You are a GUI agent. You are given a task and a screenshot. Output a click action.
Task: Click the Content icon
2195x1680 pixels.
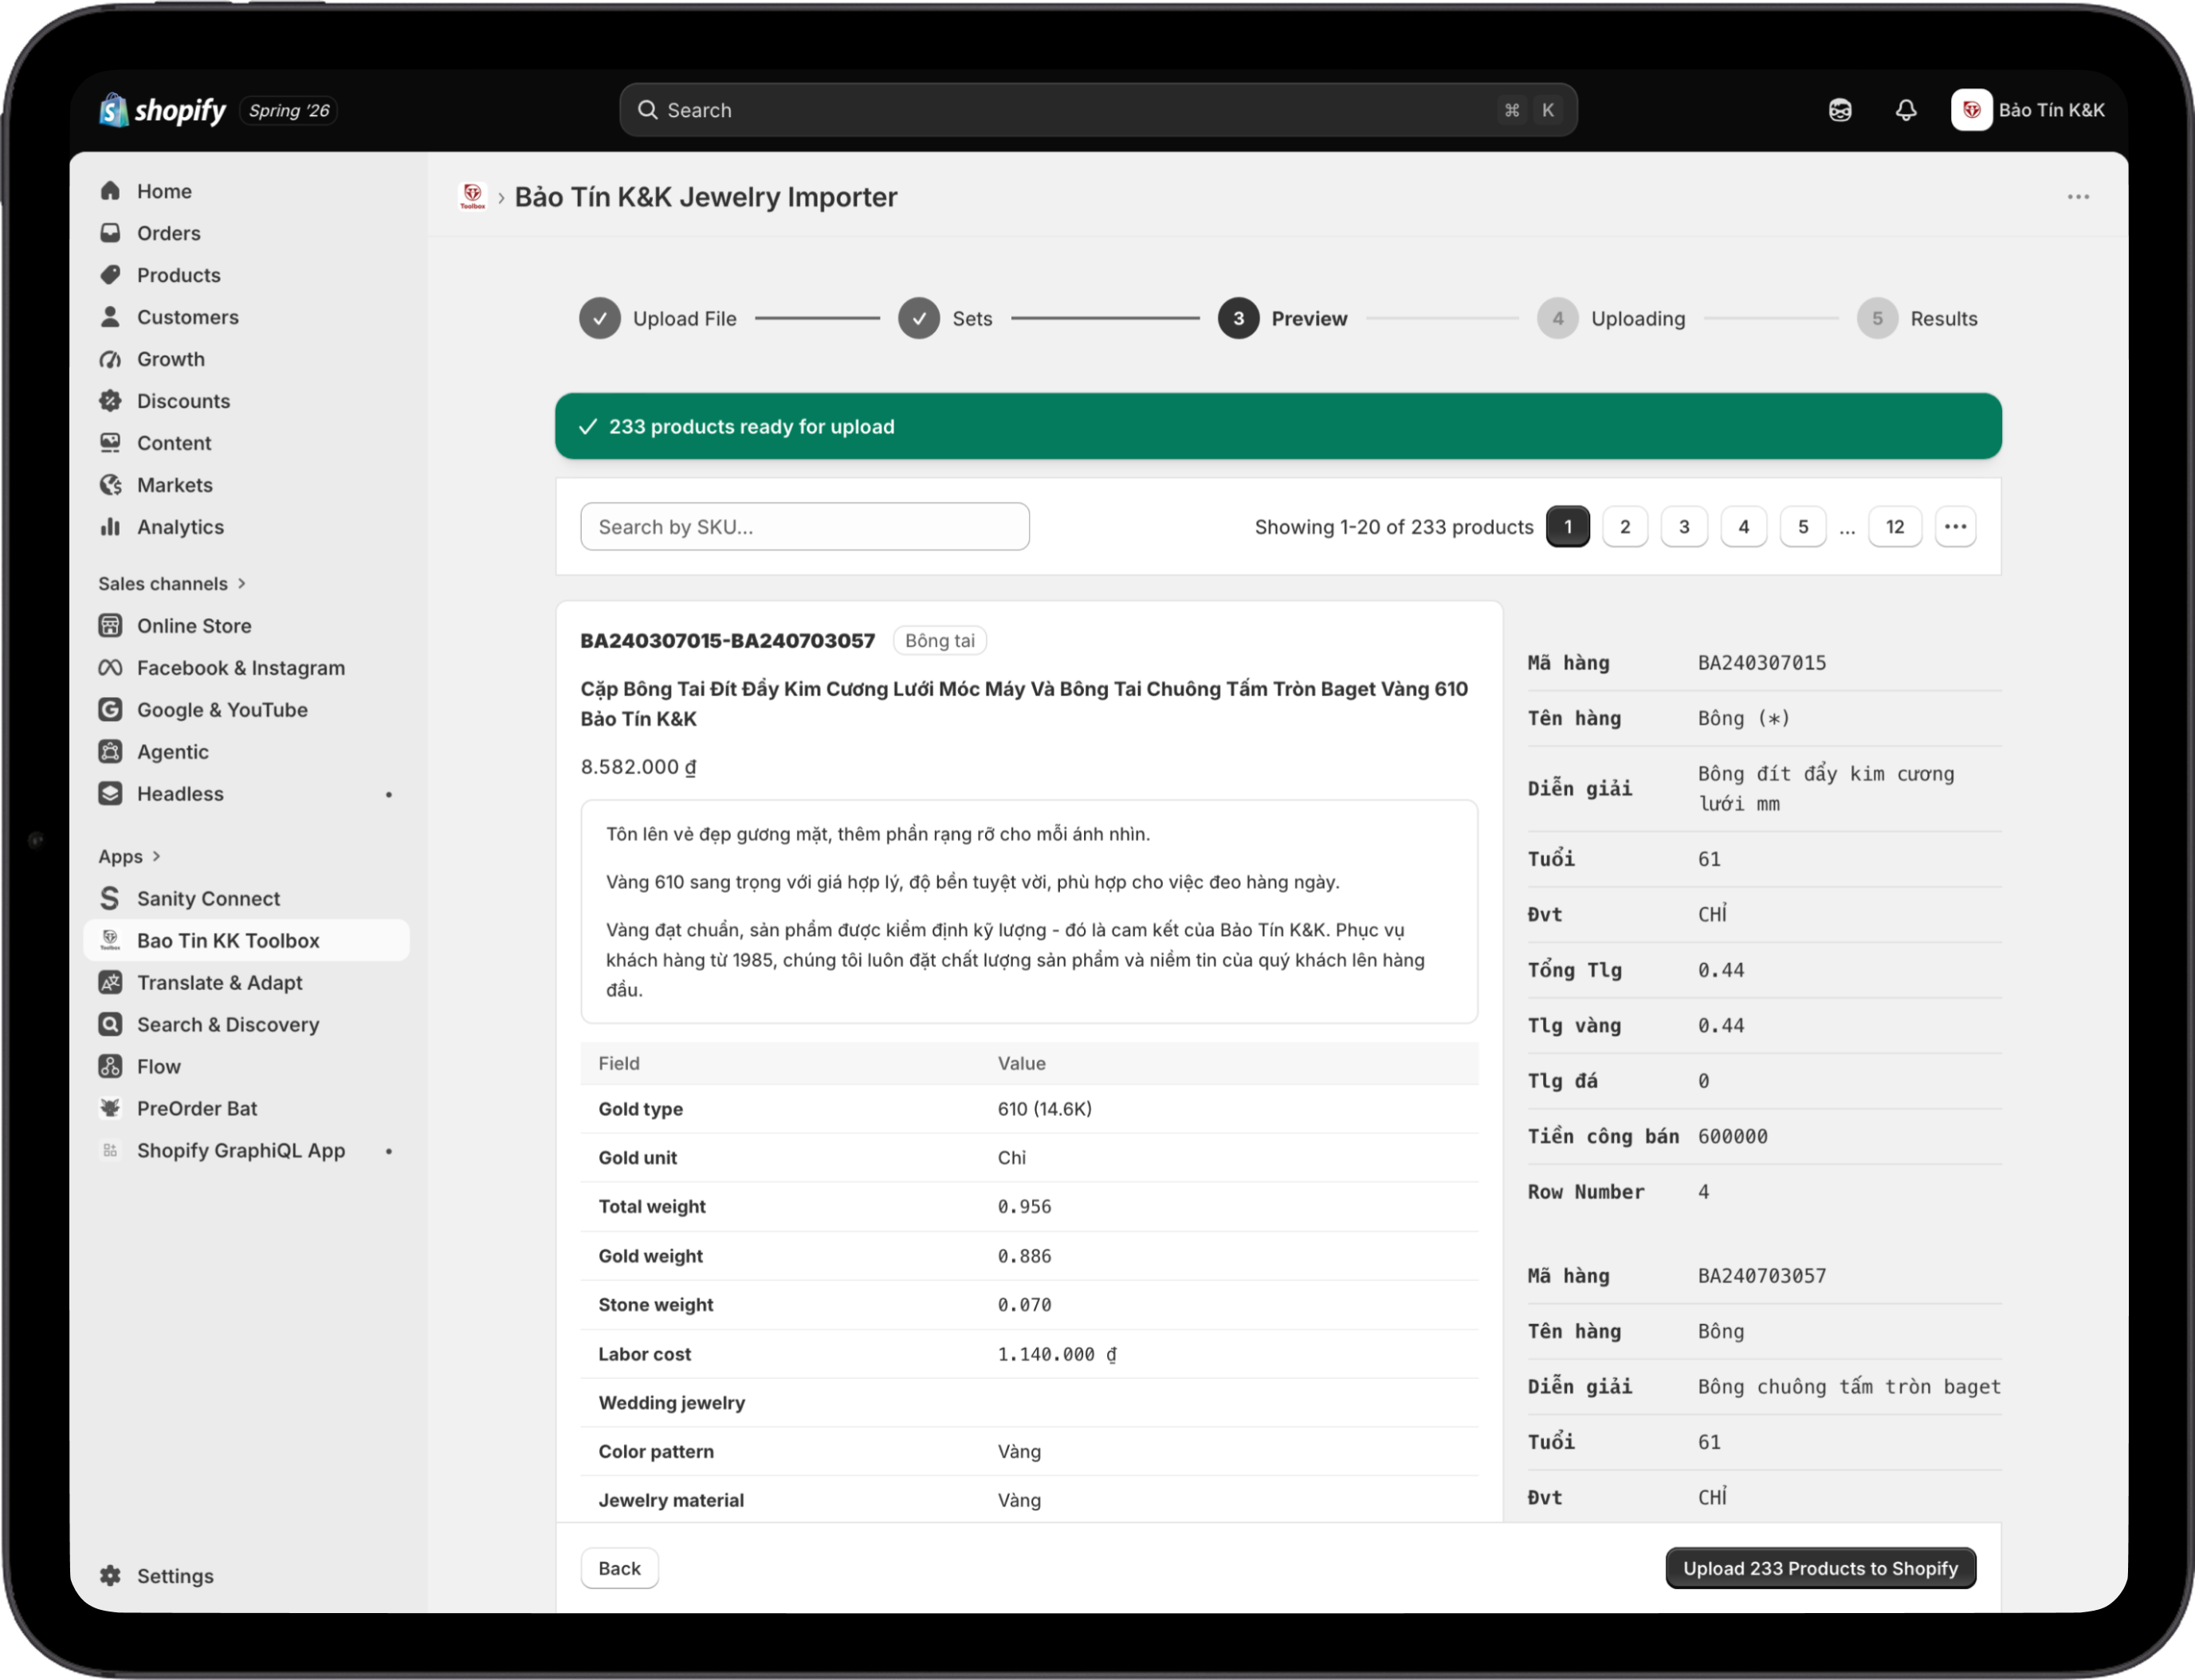pyautogui.click(x=110, y=443)
